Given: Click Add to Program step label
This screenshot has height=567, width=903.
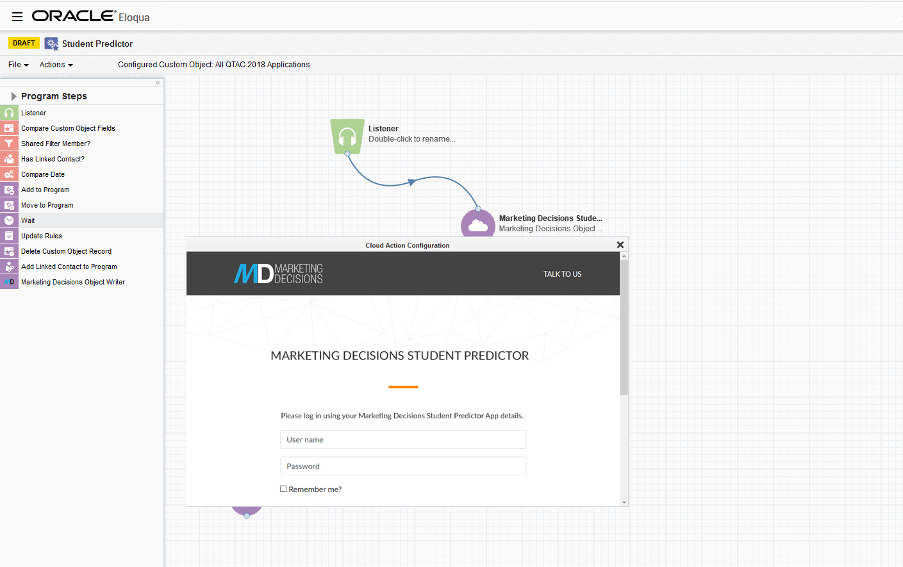Looking at the screenshot, I should tap(46, 190).
